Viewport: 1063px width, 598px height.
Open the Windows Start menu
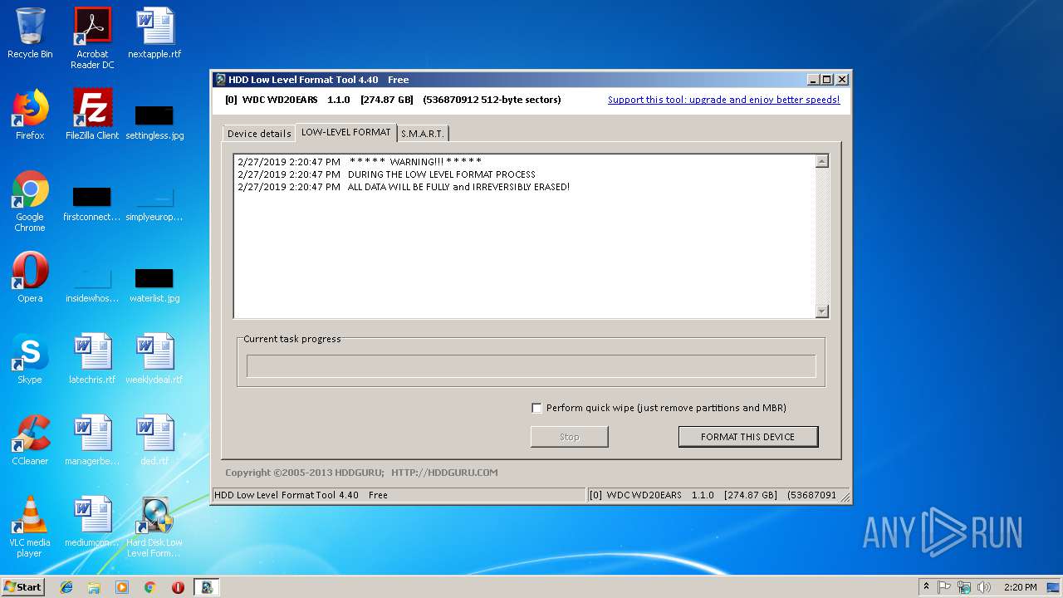click(23, 587)
